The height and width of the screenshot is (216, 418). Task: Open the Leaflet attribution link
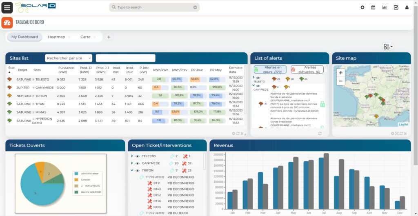tap(403, 124)
